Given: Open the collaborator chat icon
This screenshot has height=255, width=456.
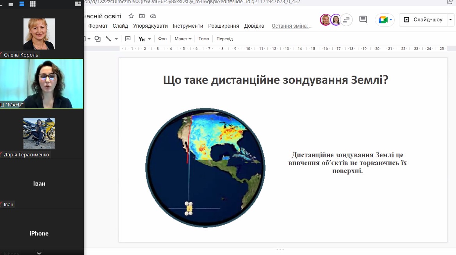Looking at the screenshot, I should click(347, 19).
